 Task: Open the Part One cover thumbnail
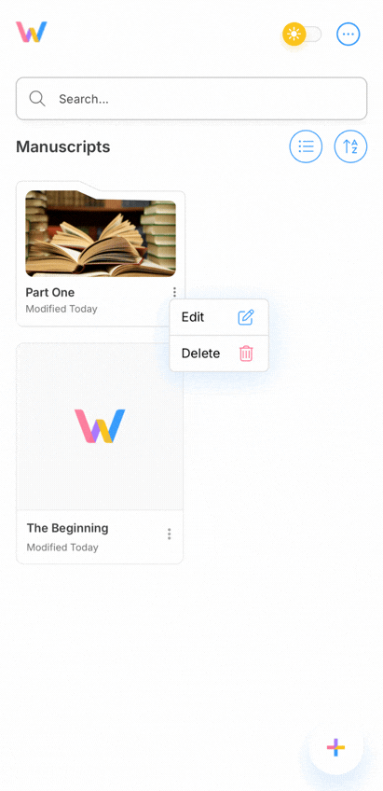coord(101,233)
